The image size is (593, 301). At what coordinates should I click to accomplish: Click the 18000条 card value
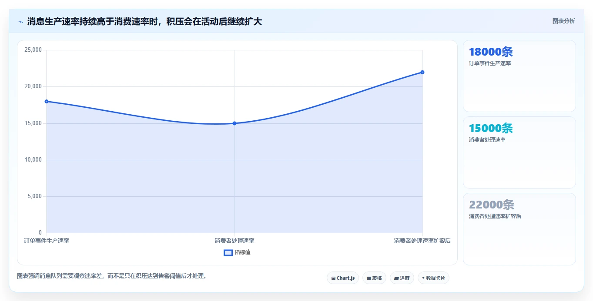pos(491,52)
